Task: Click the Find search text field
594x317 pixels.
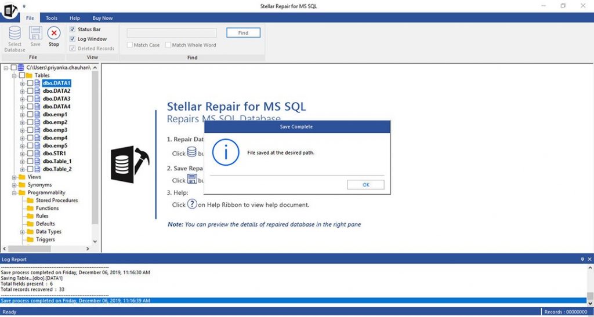Action: [172, 33]
